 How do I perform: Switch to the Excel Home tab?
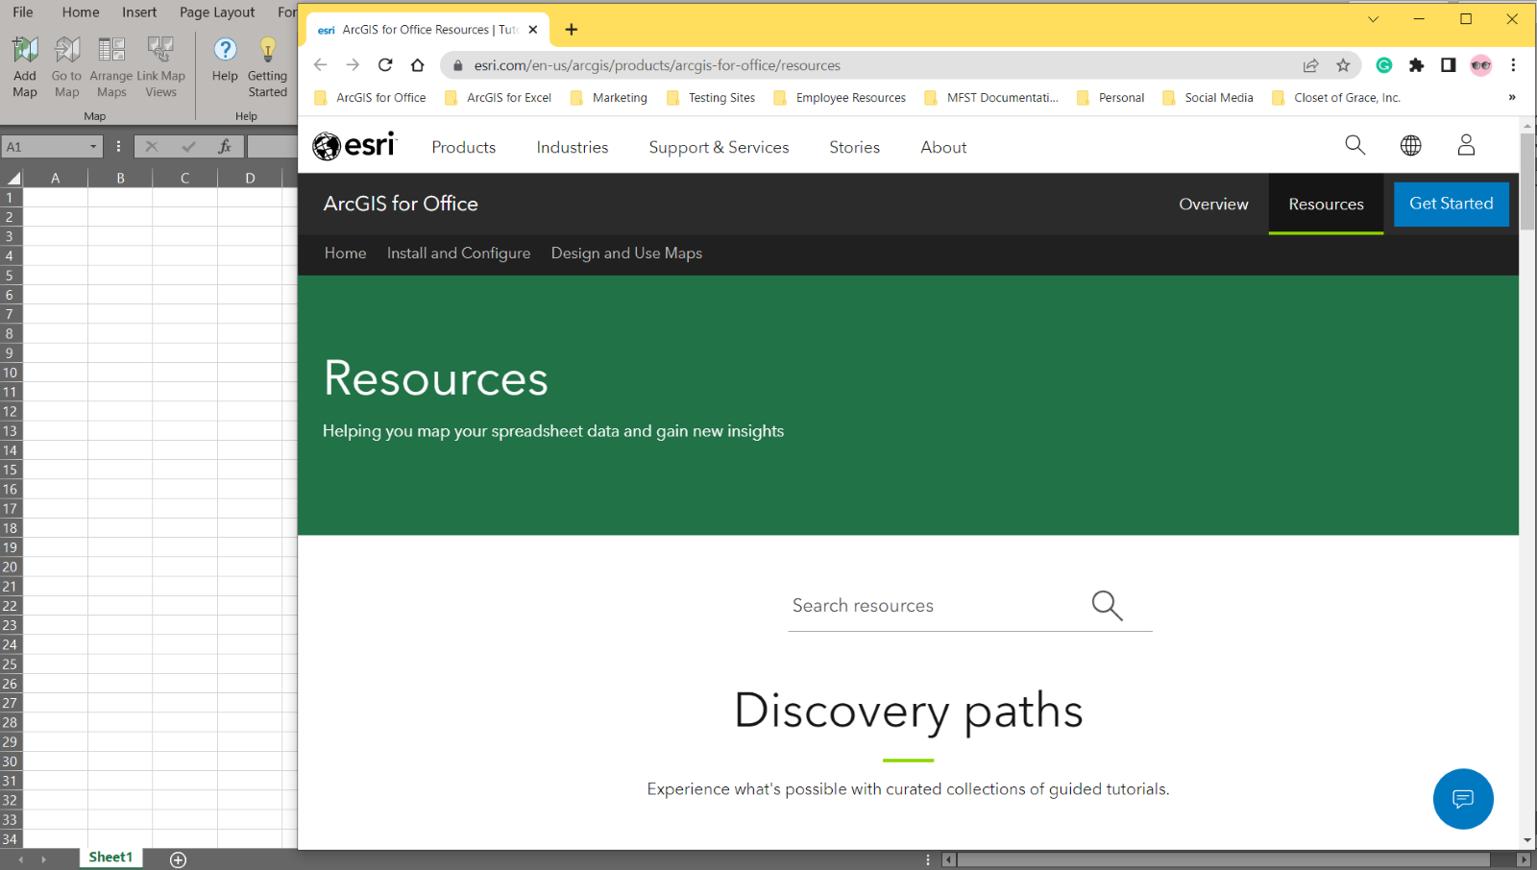click(x=81, y=12)
